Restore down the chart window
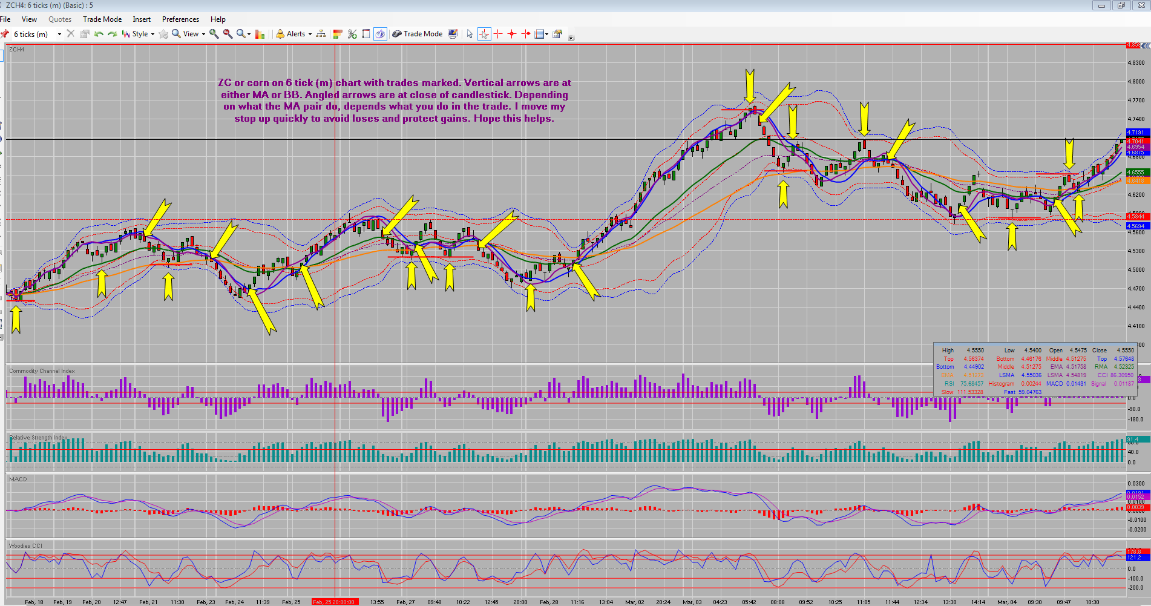 [1121, 5]
